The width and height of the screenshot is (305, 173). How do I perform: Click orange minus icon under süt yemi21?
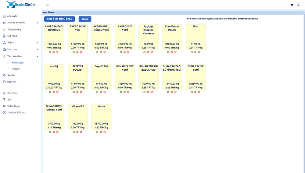[x=77, y=132]
